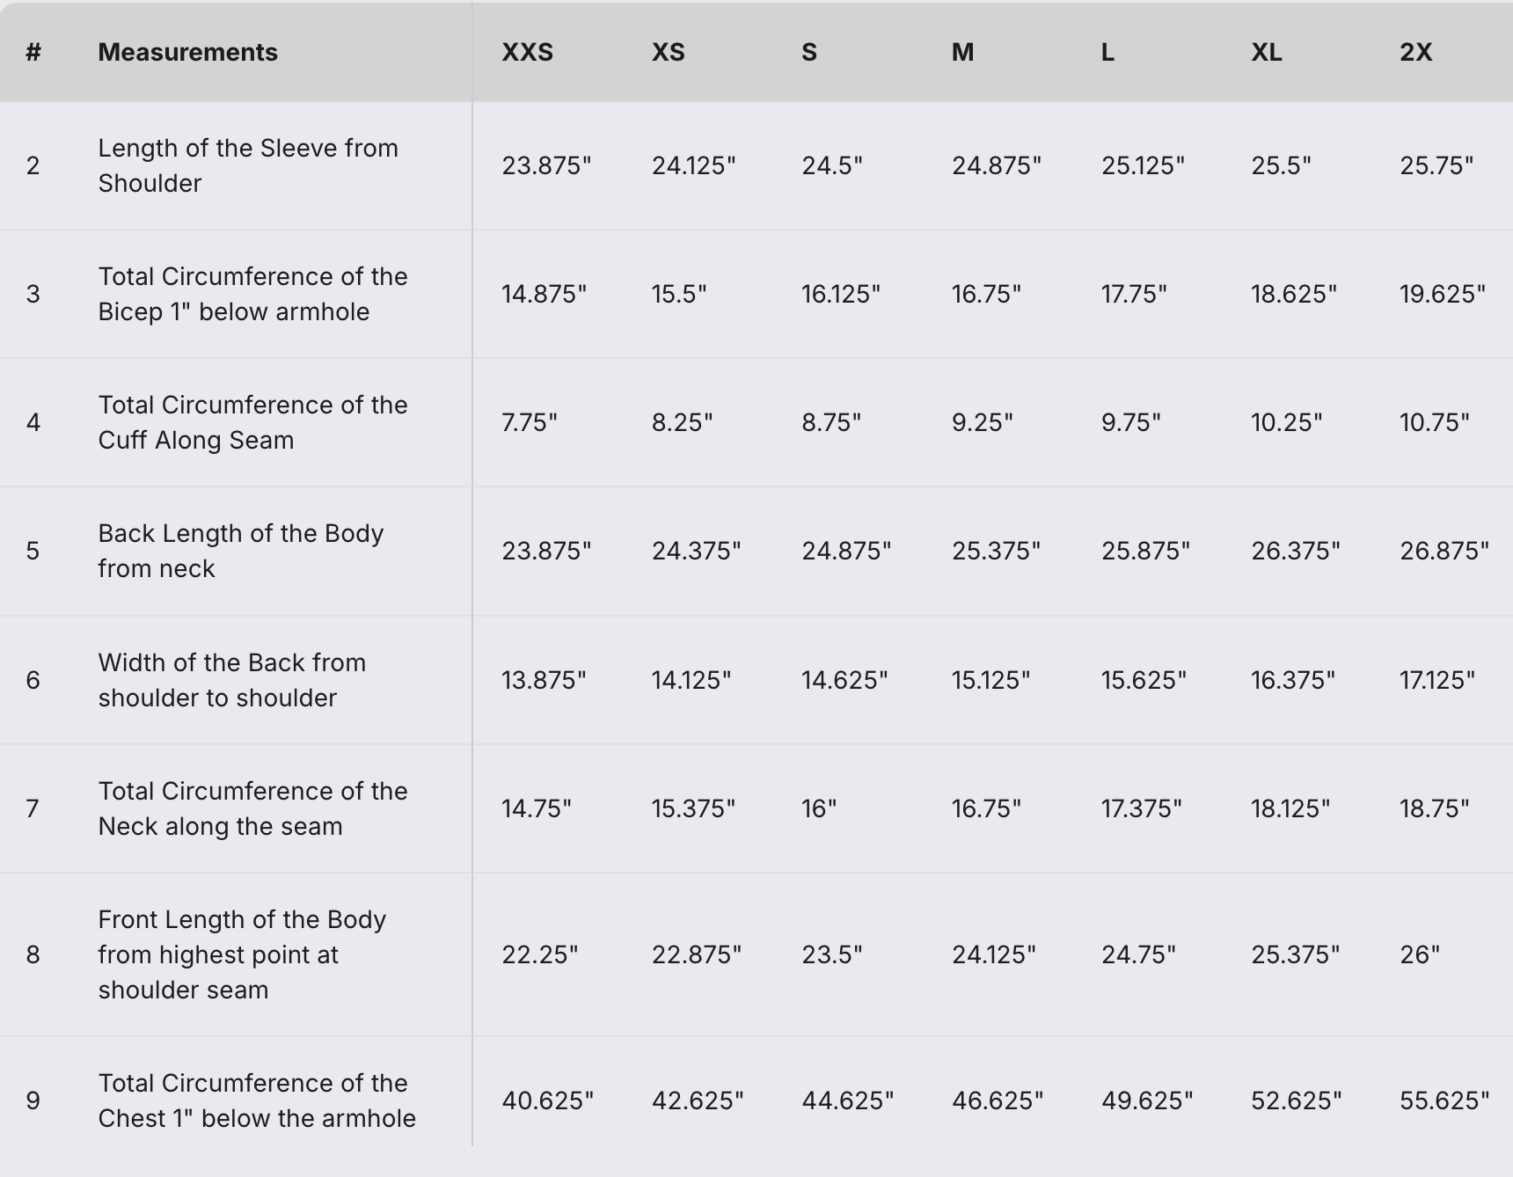Click the 2X size column header
This screenshot has height=1177, width=1513.
pyautogui.click(x=1415, y=52)
